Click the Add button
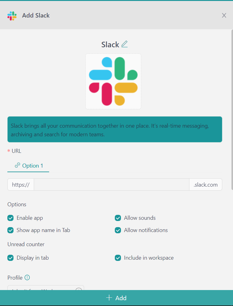 [x=116, y=298]
